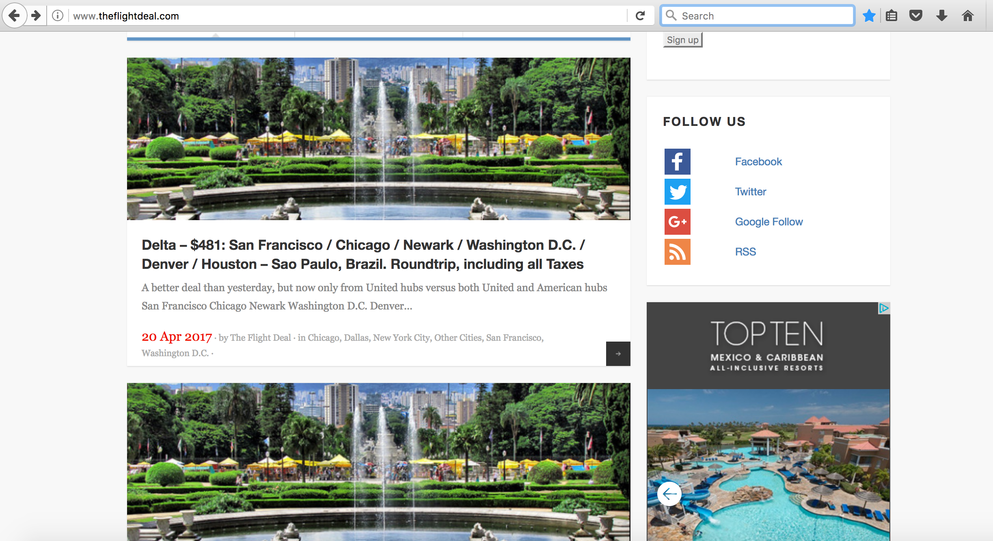Click the ad's white left-arrow circle

coord(669,494)
